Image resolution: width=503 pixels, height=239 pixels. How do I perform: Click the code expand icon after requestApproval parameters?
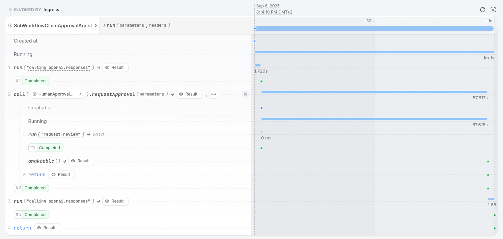point(214,94)
